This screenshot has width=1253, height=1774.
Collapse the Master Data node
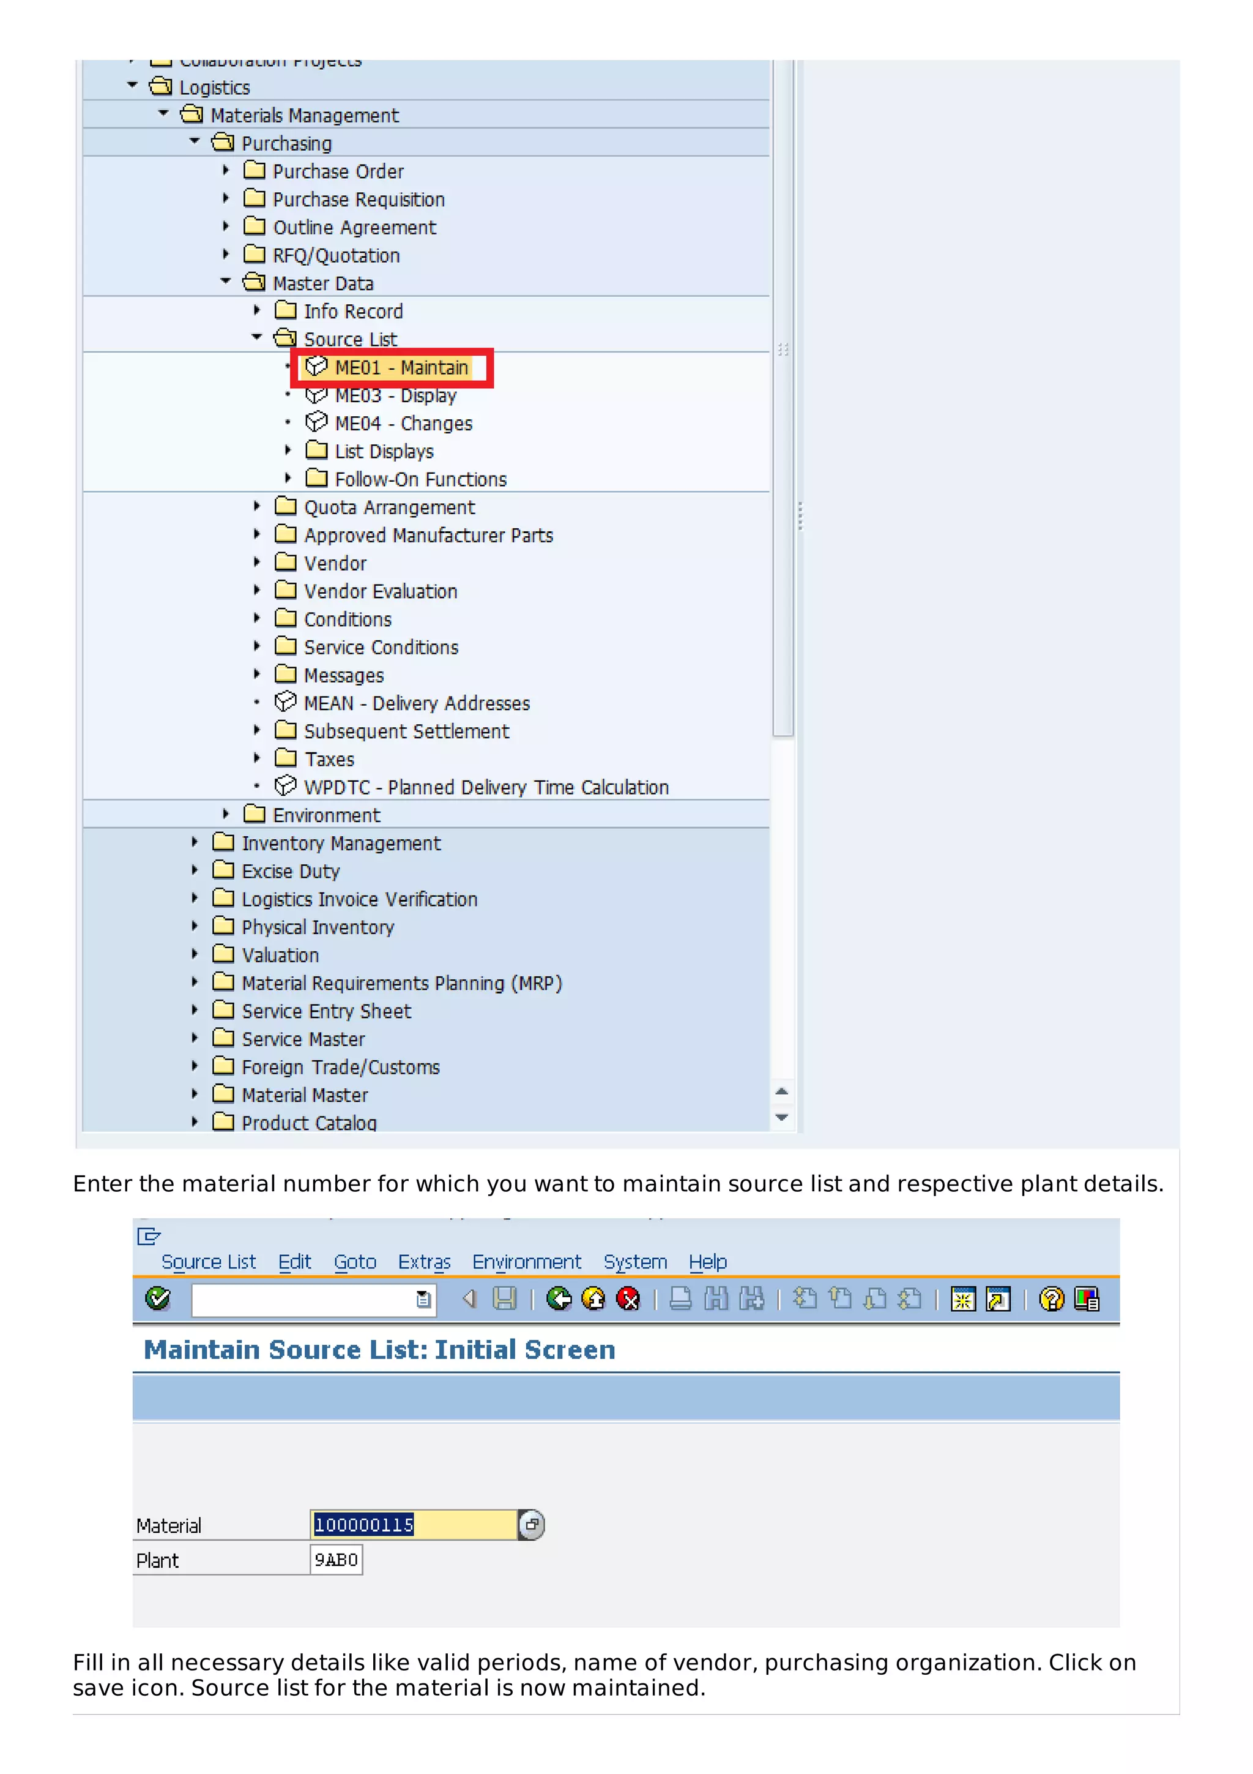[225, 280]
